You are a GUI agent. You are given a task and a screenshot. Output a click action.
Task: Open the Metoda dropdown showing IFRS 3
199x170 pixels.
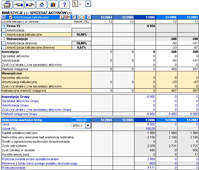click(x=88, y=125)
